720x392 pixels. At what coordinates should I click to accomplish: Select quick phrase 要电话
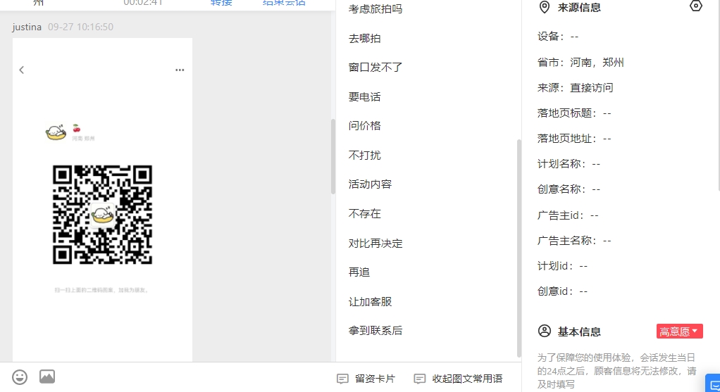coord(365,96)
